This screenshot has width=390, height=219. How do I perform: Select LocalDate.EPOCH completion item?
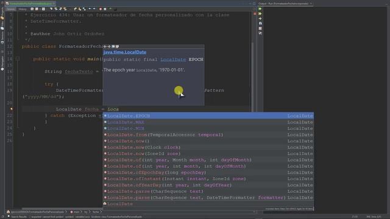[208, 116]
